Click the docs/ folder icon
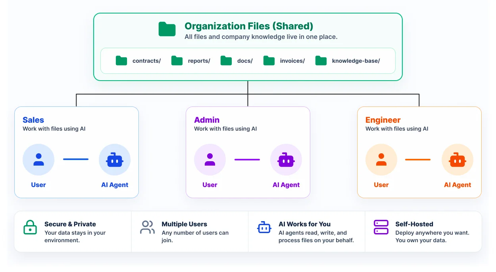This screenshot has height=272, width=496. (x=226, y=61)
